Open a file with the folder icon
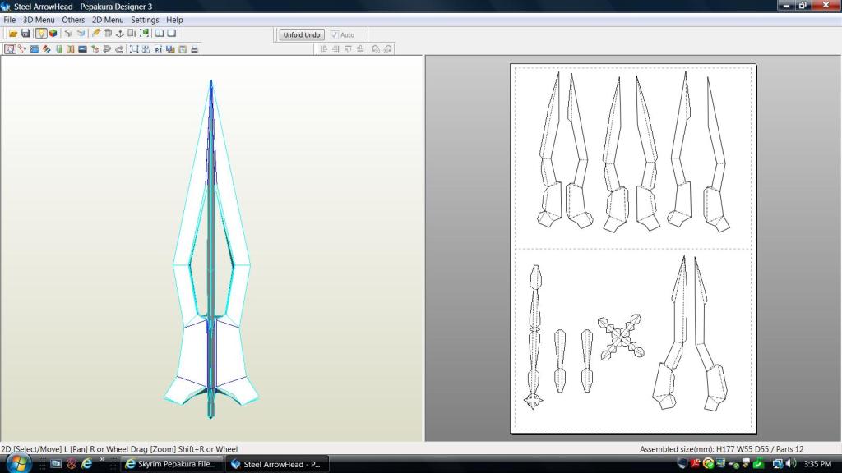The width and height of the screenshot is (842, 473). (x=13, y=33)
